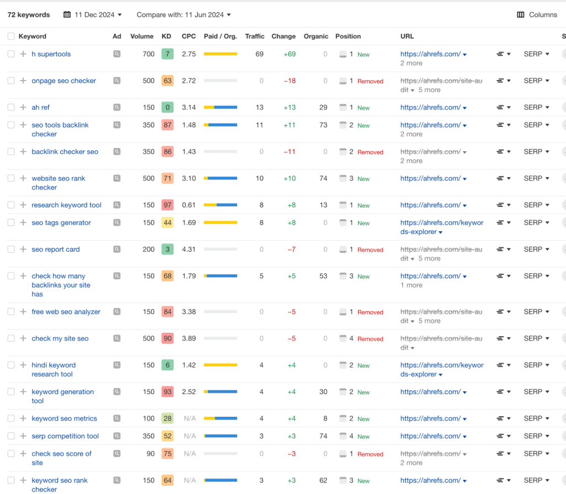Select the seo tools backlink checker row checkbox
This screenshot has height=494, width=566.
tap(11, 125)
